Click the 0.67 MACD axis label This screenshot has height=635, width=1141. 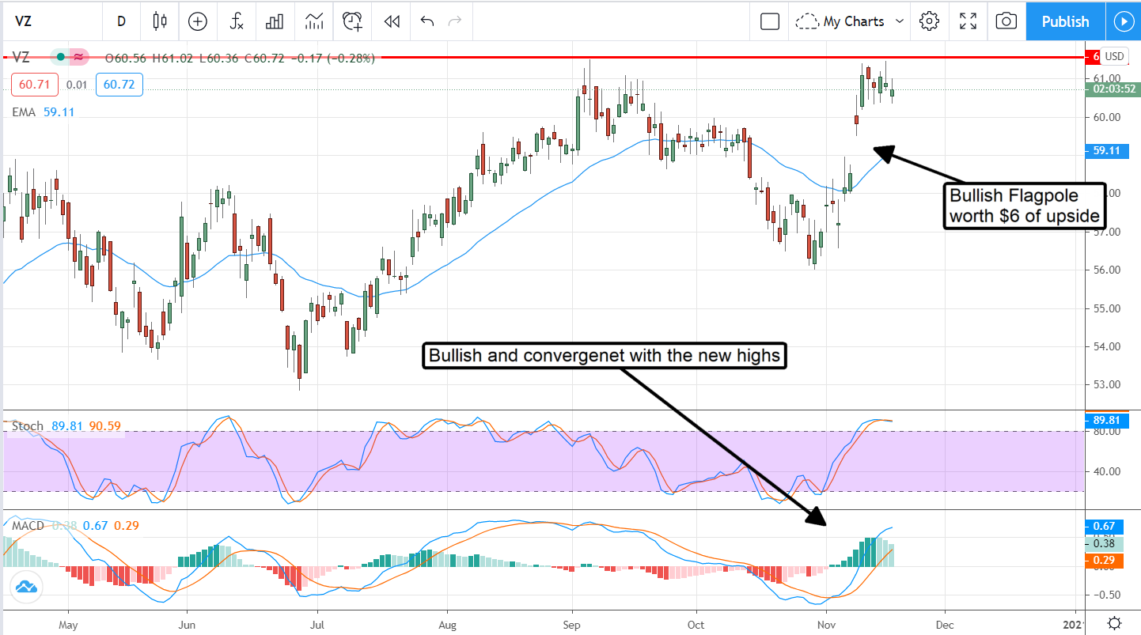(x=1104, y=527)
